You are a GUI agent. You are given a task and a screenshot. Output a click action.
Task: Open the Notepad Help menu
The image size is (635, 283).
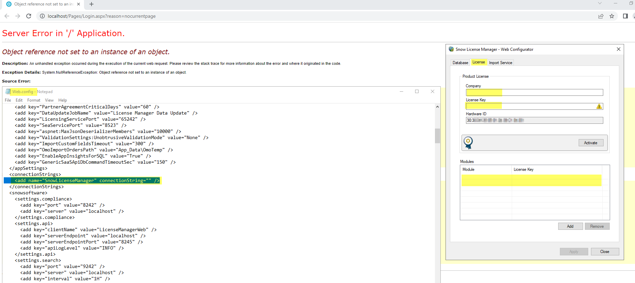click(62, 100)
